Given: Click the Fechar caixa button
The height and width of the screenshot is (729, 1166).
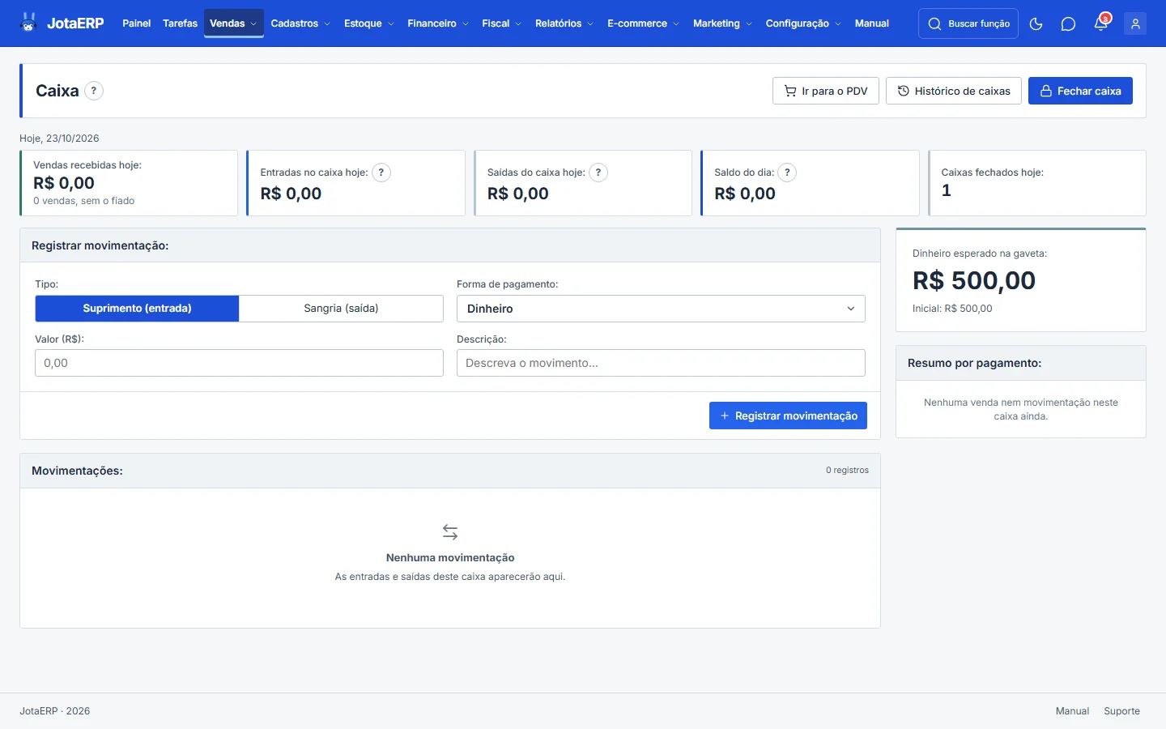Looking at the screenshot, I should (x=1080, y=91).
